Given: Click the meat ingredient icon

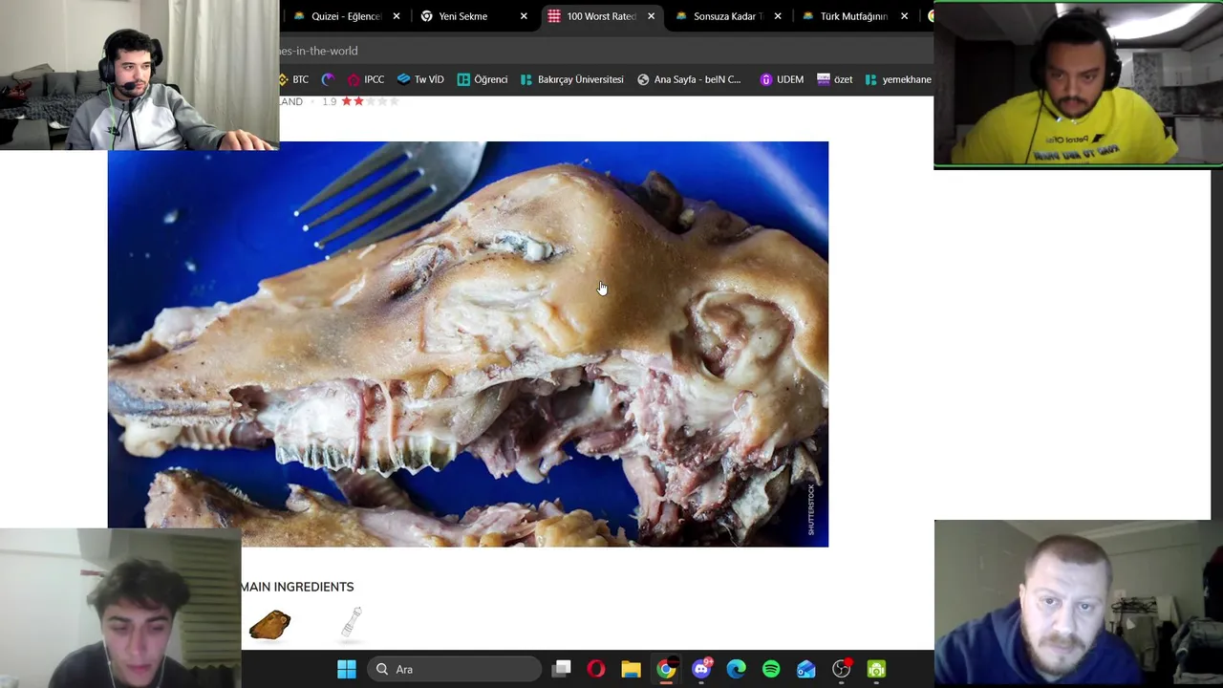Looking at the screenshot, I should point(269,625).
